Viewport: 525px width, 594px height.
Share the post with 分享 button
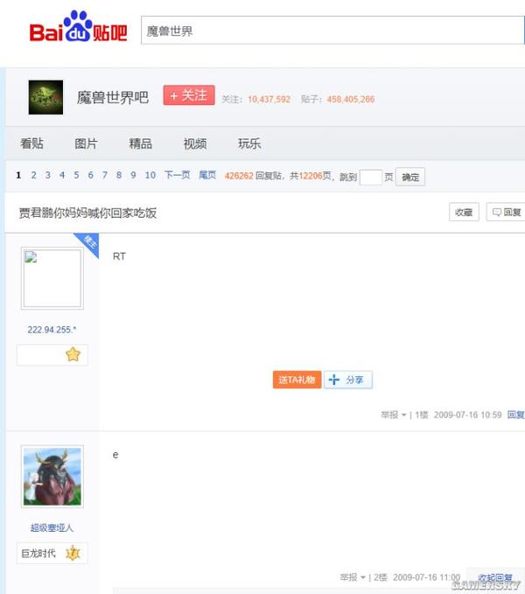348,380
